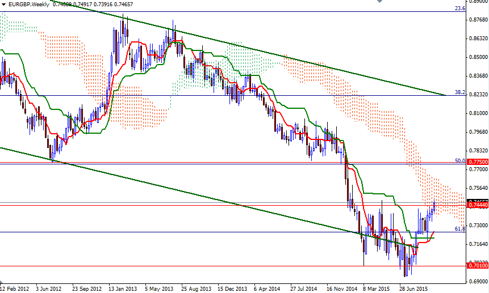Click the 28 Jun 2015 date label
Viewport: 489px width, 293px height.
412,288
